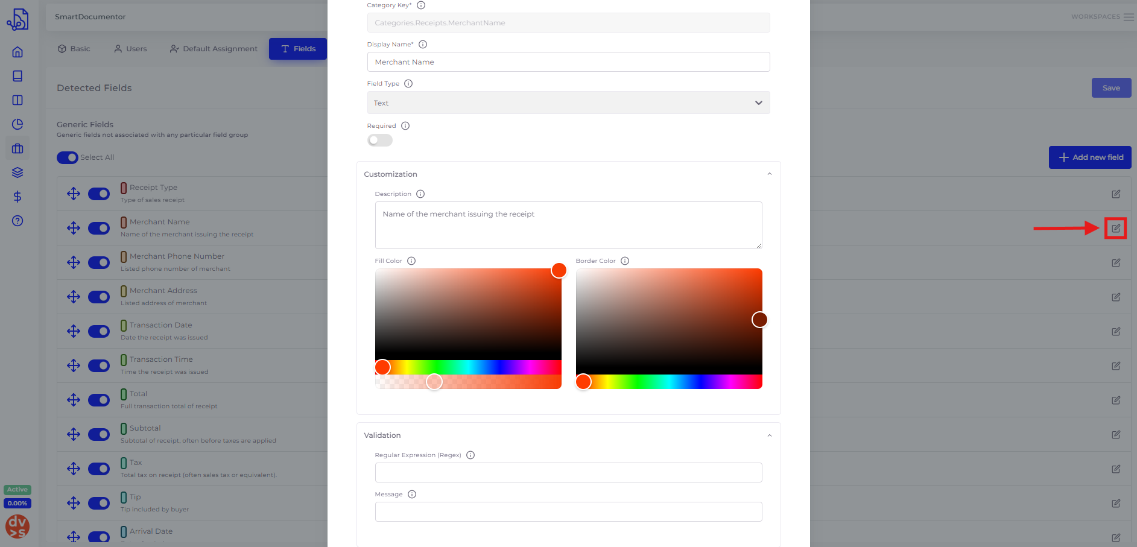The height and width of the screenshot is (547, 1137).
Task: Click the Regular Expression input field
Action: coord(568,473)
